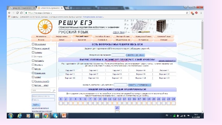
Task: Click the Войти login button
Action: [x=36, y=105]
